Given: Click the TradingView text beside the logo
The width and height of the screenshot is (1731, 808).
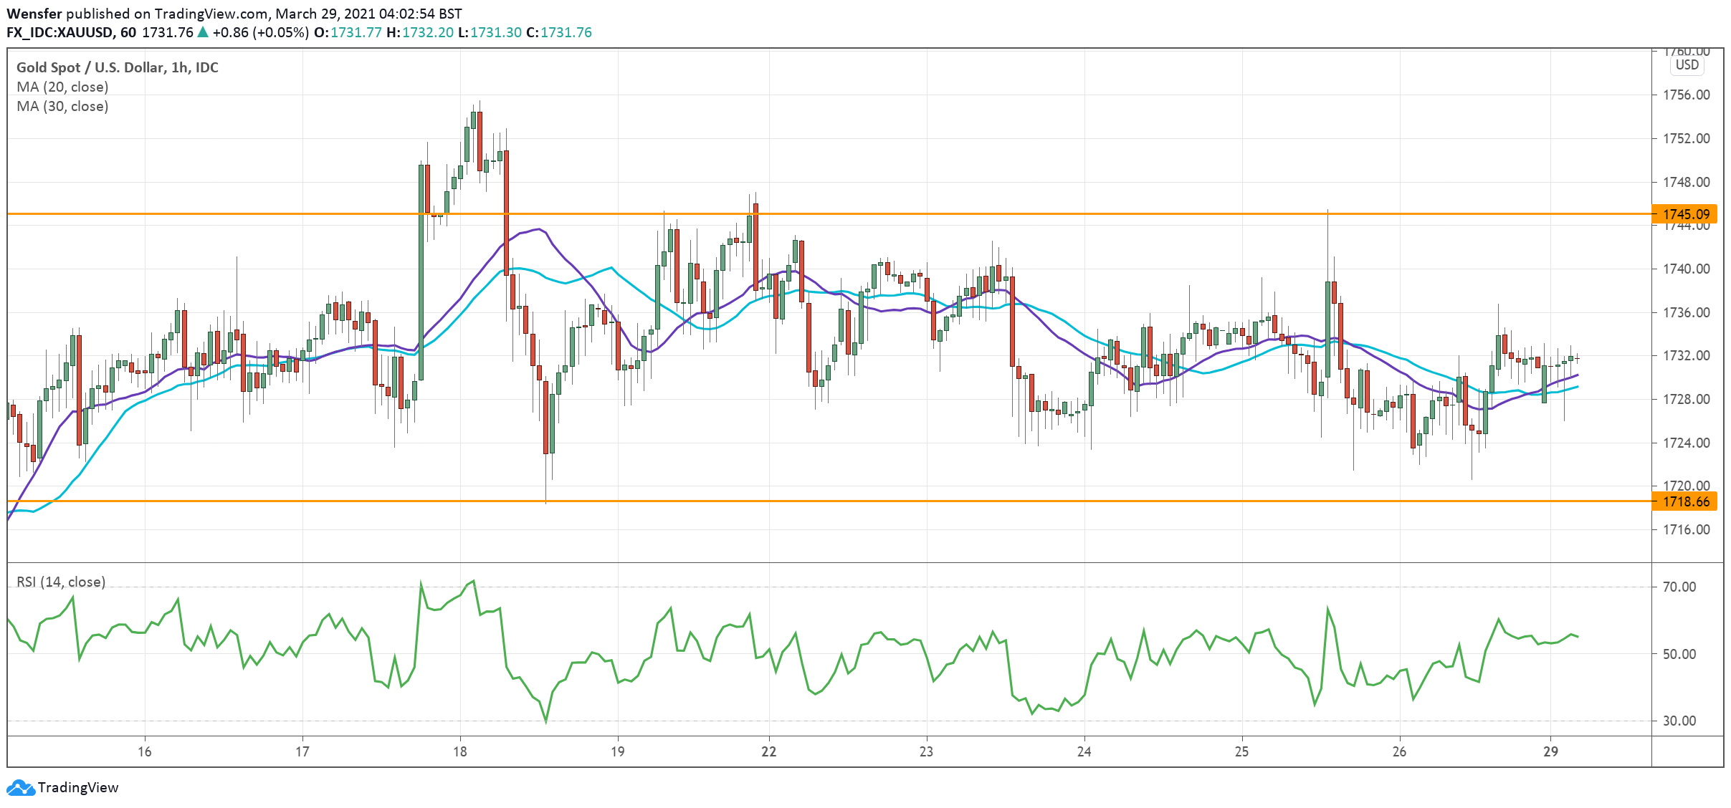Looking at the screenshot, I should (x=77, y=788).
